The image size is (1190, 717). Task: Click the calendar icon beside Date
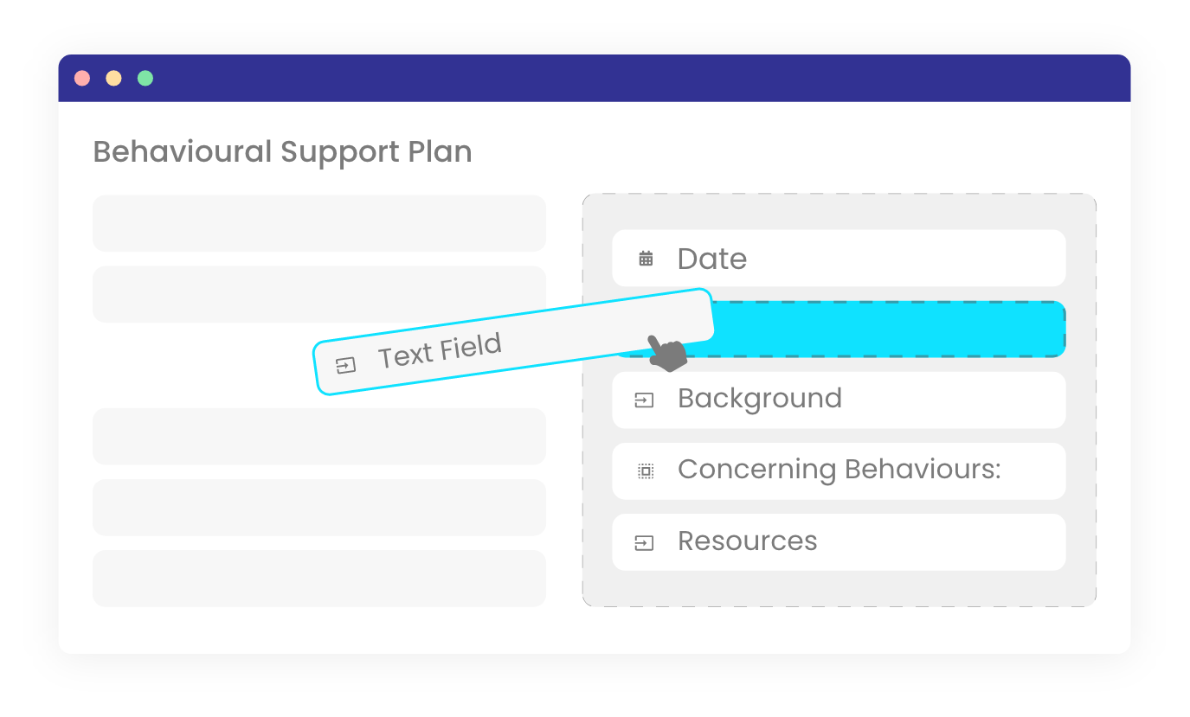(x=646, y=259)
